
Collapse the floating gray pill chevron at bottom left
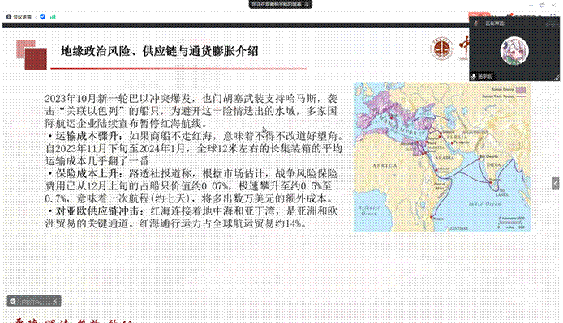click(55, 301)
